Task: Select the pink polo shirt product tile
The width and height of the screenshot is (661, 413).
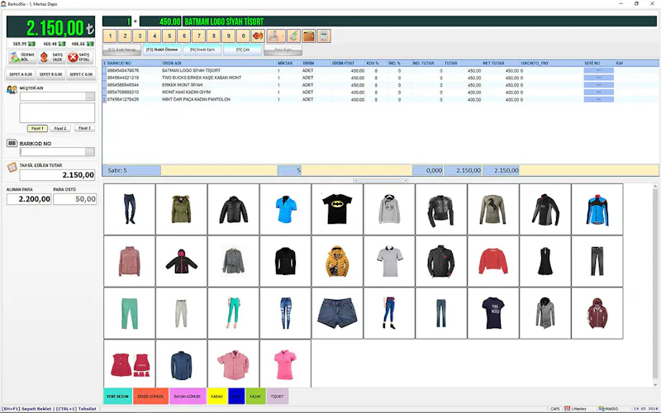Action: [285, 363]
